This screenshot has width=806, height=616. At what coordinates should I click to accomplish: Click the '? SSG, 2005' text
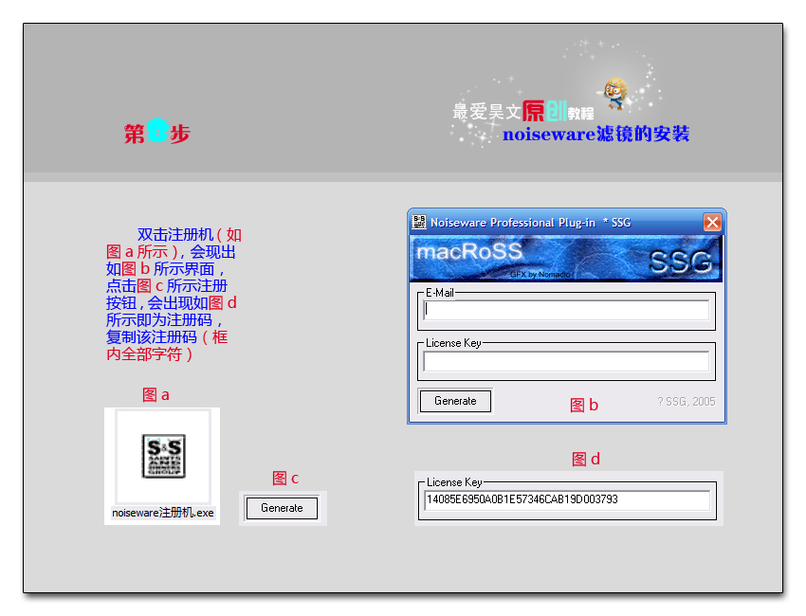687,402
